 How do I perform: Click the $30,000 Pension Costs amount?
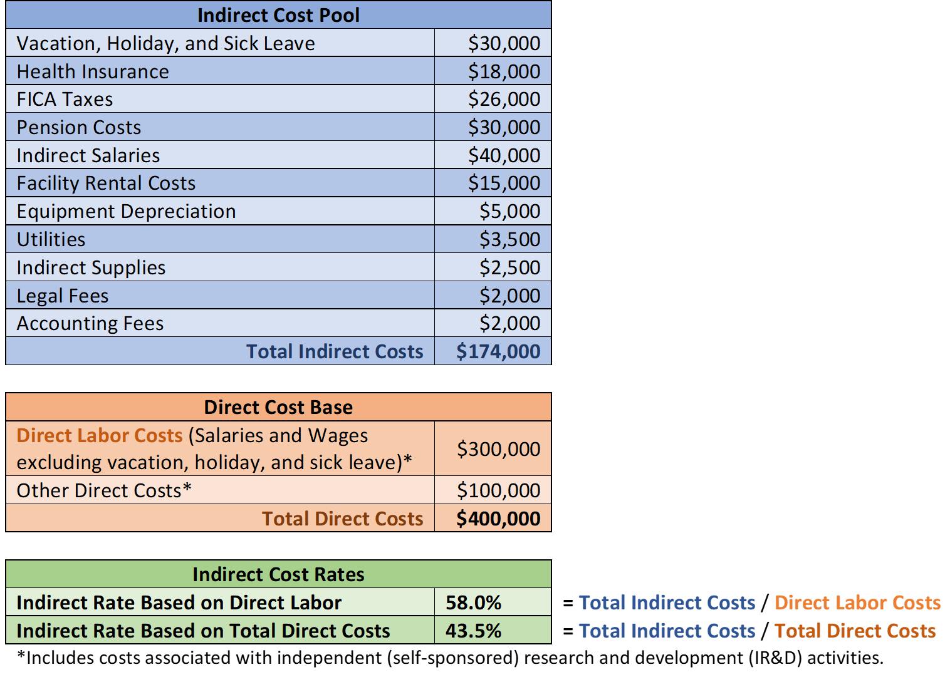(x=493, y=127)
